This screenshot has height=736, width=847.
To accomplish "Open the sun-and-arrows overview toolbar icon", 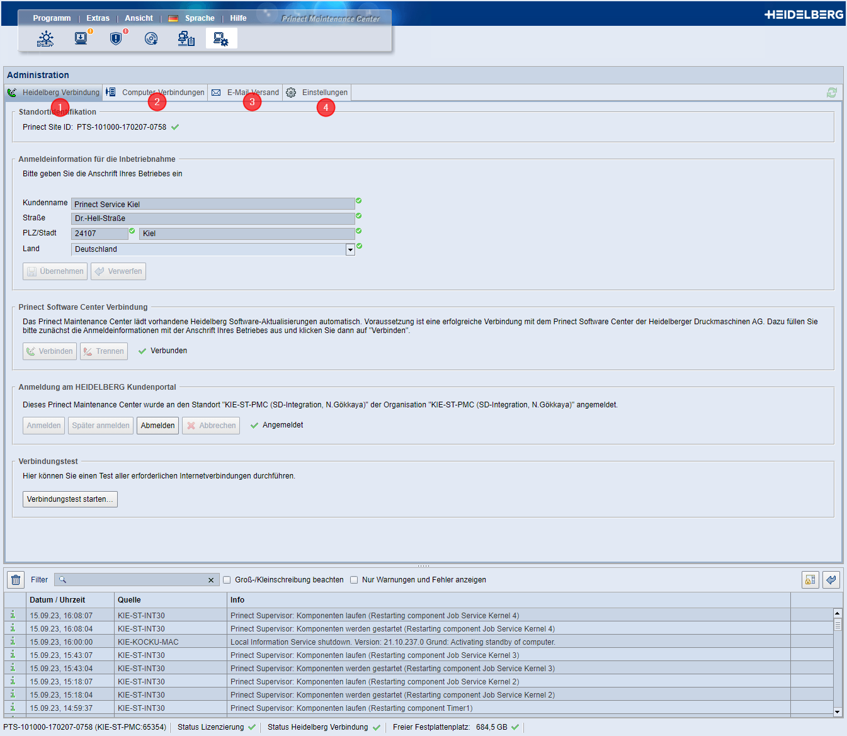I will point(45,39).
